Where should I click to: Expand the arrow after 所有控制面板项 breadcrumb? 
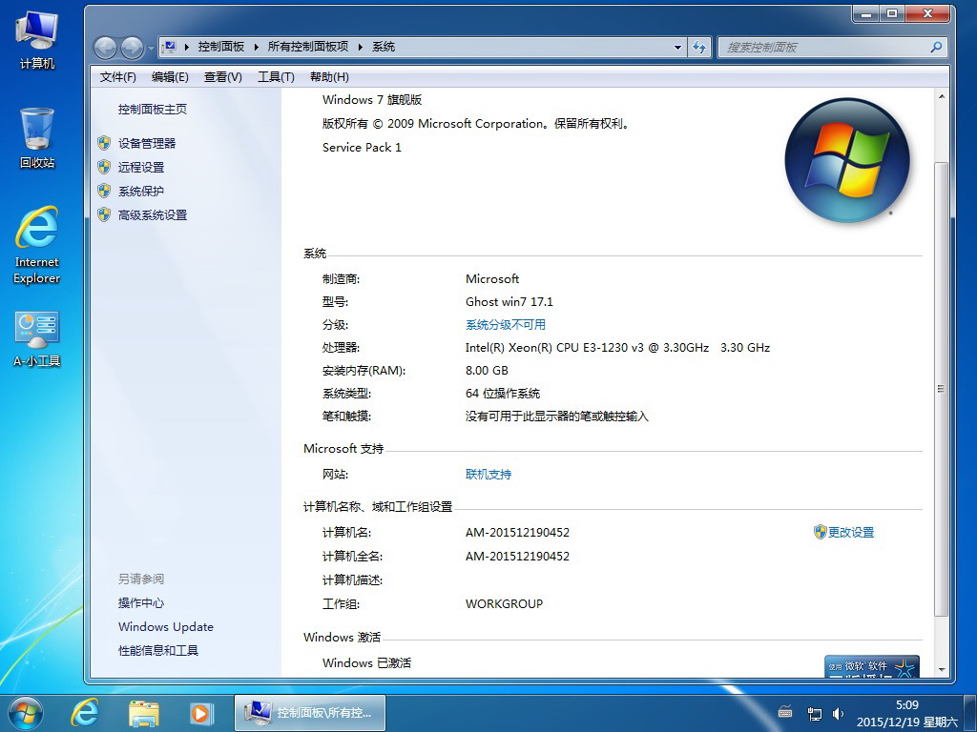click(360, 47)
